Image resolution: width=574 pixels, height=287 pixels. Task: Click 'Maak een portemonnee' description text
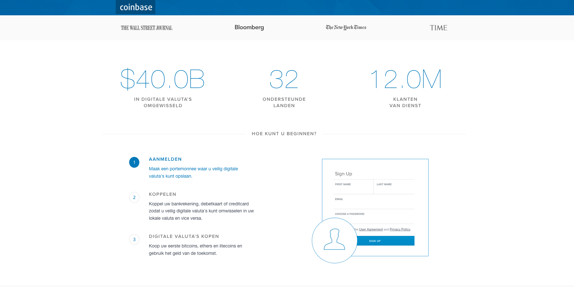coord(194,173)
